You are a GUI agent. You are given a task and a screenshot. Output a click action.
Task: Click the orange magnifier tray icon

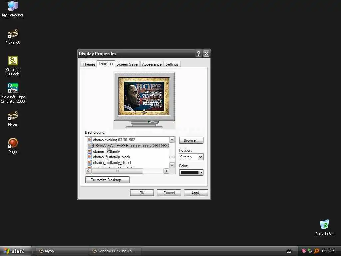316,251
